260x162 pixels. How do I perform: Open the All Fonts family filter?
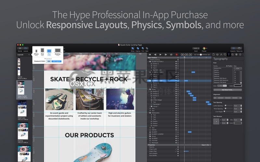[x=229, y=66]
